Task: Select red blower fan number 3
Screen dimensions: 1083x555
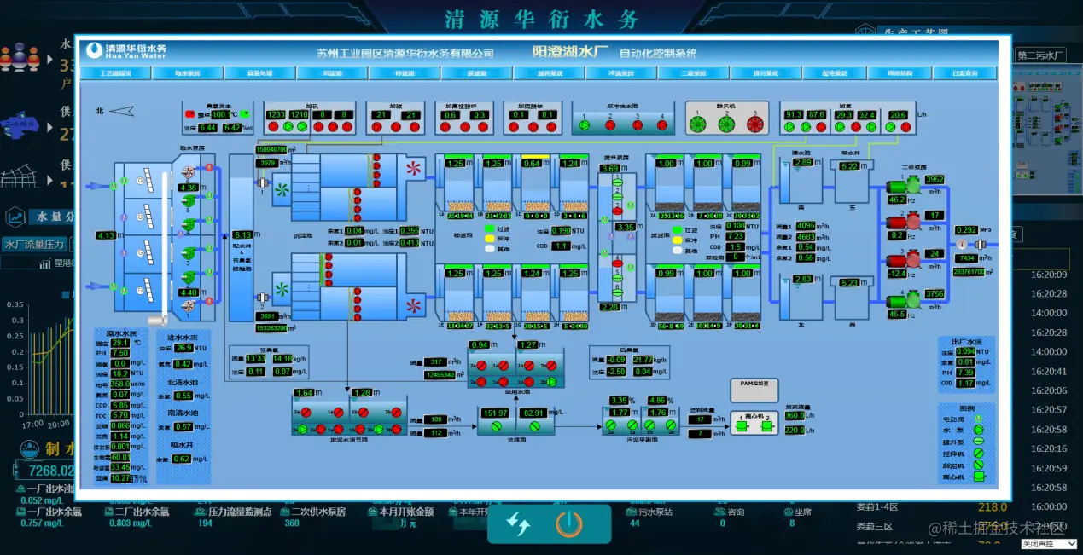Action: 755,123
